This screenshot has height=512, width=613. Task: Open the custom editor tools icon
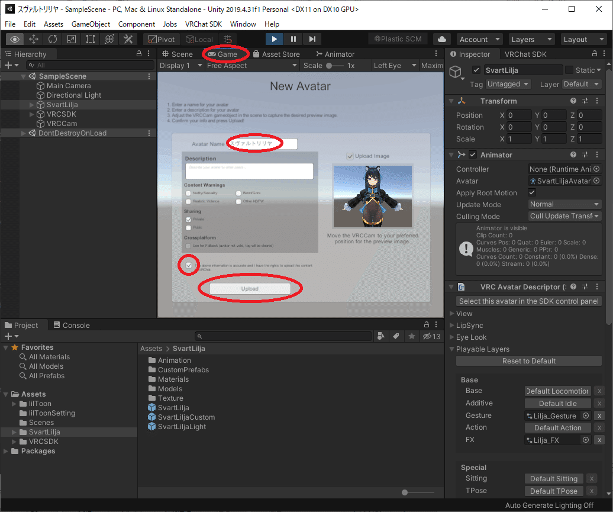[x=128, y=39]
